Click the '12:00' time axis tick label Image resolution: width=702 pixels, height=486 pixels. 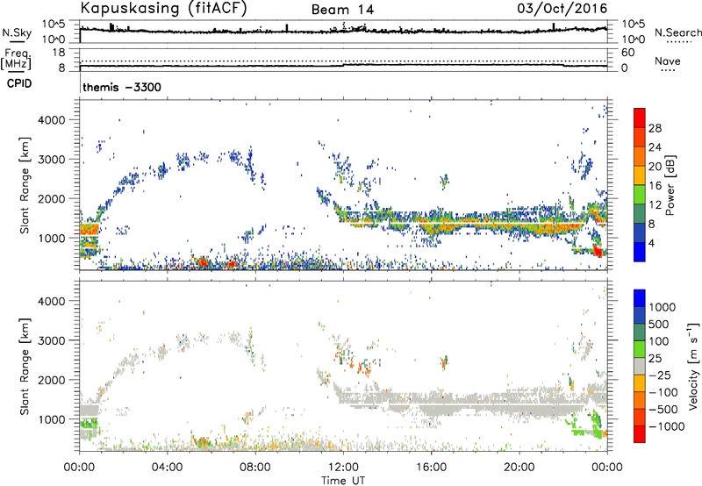point(343,468)
